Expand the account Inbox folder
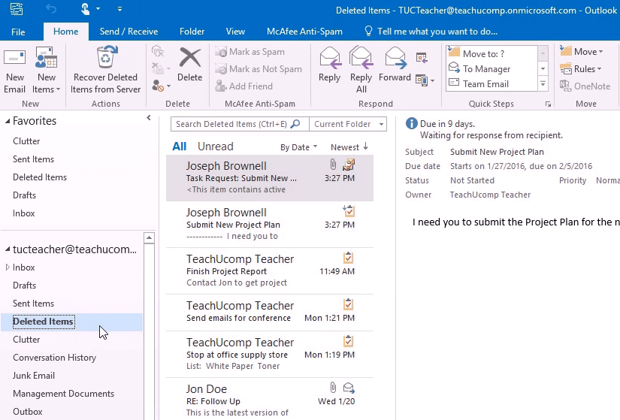 click(x=8, y=267)
